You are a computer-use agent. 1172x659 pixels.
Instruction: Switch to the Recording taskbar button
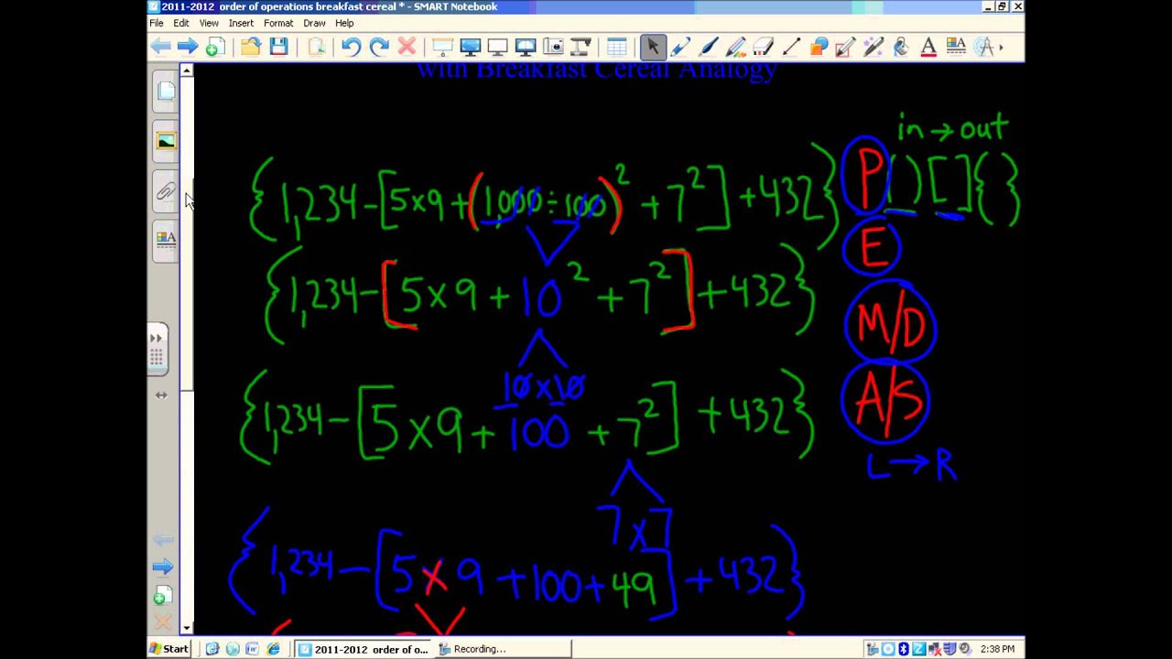coord(502,649)
